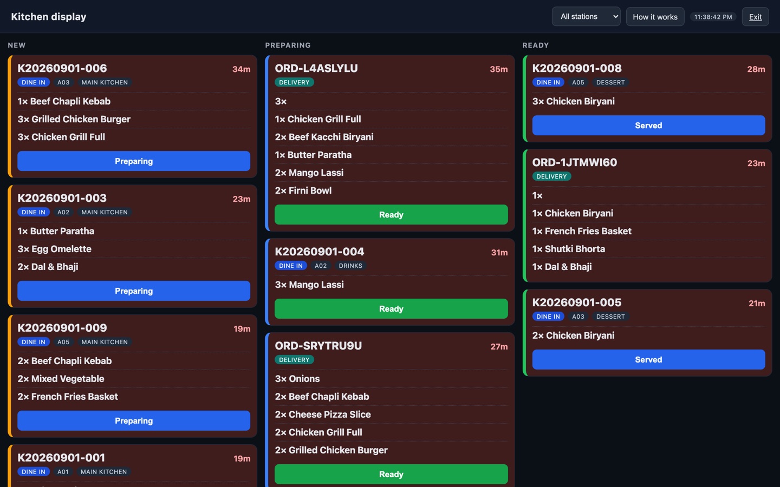
Task: Click the 11:38:42 PM clock display
Action: point(713,17)
